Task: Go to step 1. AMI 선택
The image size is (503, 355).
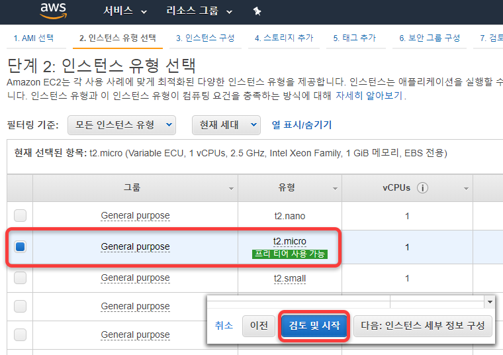Action: coord(34,38)
